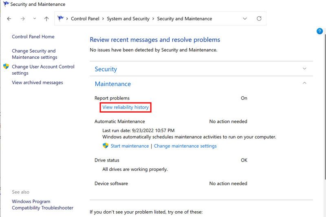
Task: Expand the Security section chevron
Action: coord(304,69)
